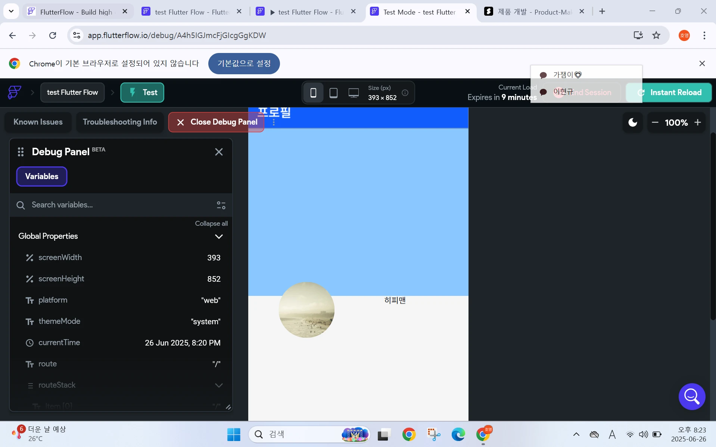Image resolution: width=716 pixels, height=447 pixels.
Task: Select the themeMode variable row
Action: click(121, 321)
